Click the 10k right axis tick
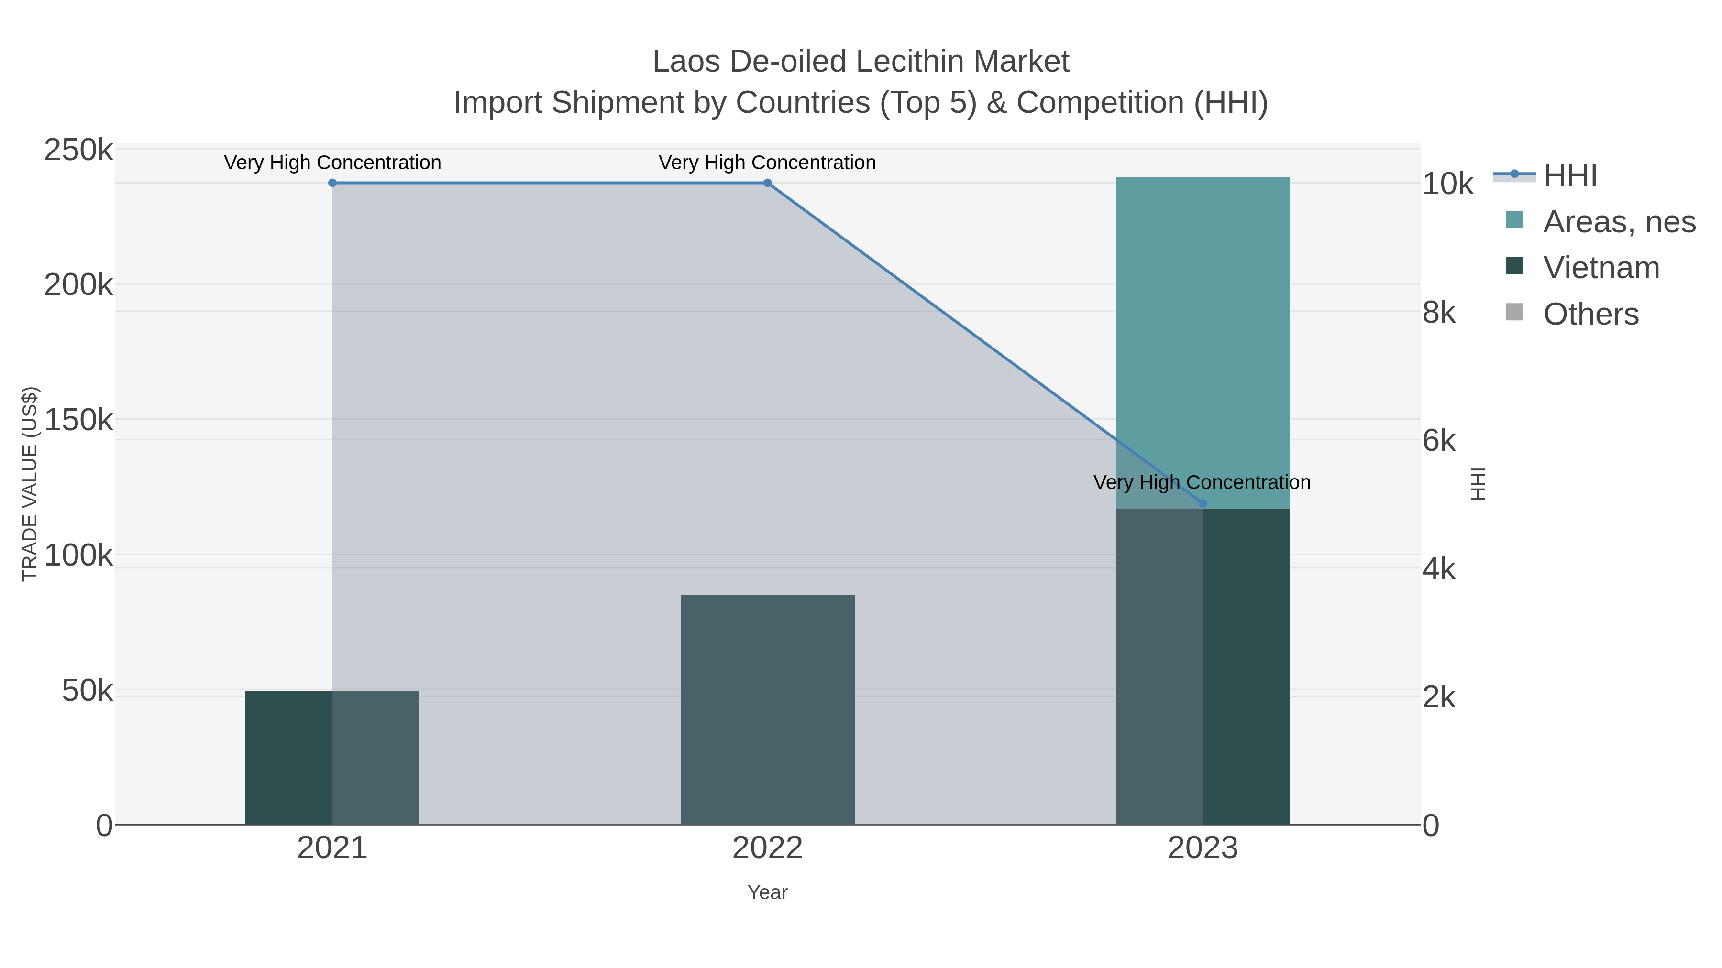This screenshot has height=968, width=1722. (x=1447, y=184)
